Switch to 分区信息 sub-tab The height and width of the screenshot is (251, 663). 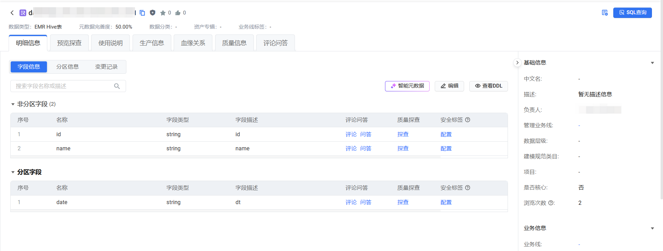pos(67,67)
